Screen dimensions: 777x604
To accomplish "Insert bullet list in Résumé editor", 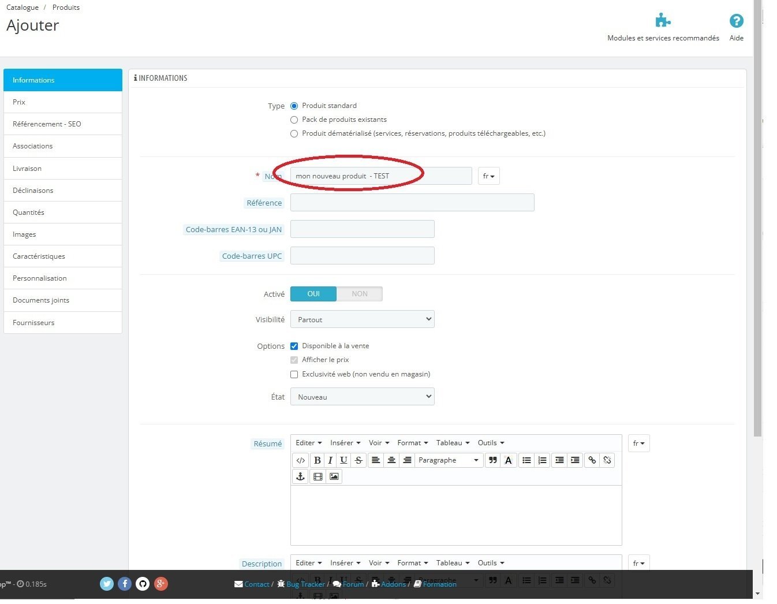I will pos(526,460).
